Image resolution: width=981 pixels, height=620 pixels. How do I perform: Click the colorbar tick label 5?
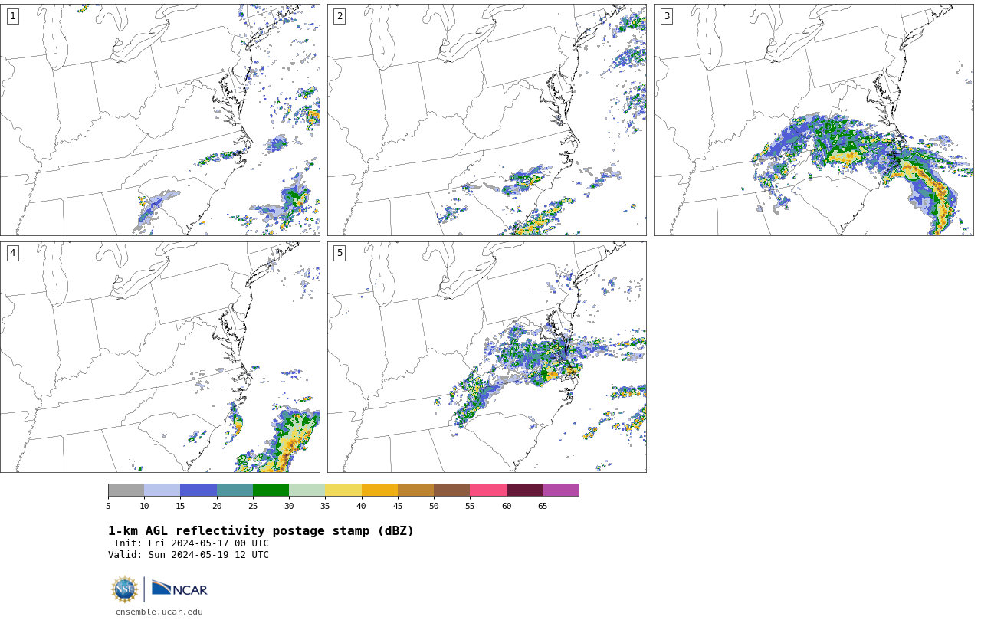click(108, 506)
